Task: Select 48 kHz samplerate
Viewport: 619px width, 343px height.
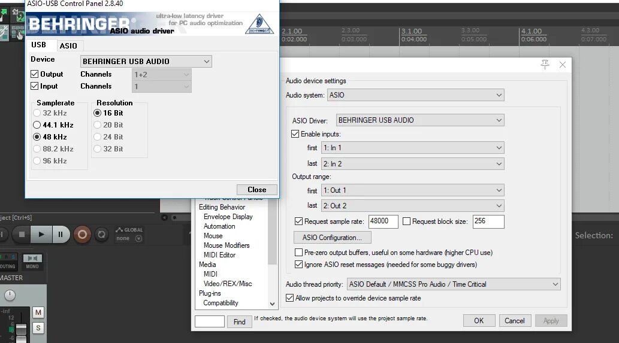Action: tap(37, 137)
